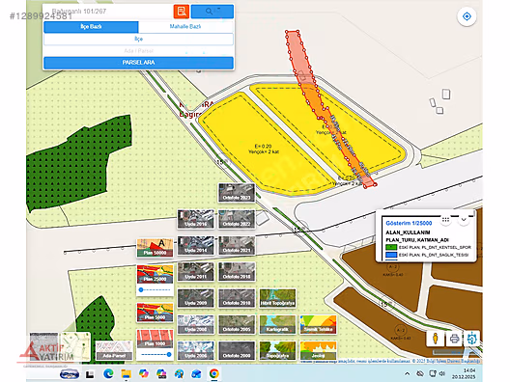Choose the Plan 50000 layer thumbnail
The image size is (510, 382).
(x=155, y=248)
